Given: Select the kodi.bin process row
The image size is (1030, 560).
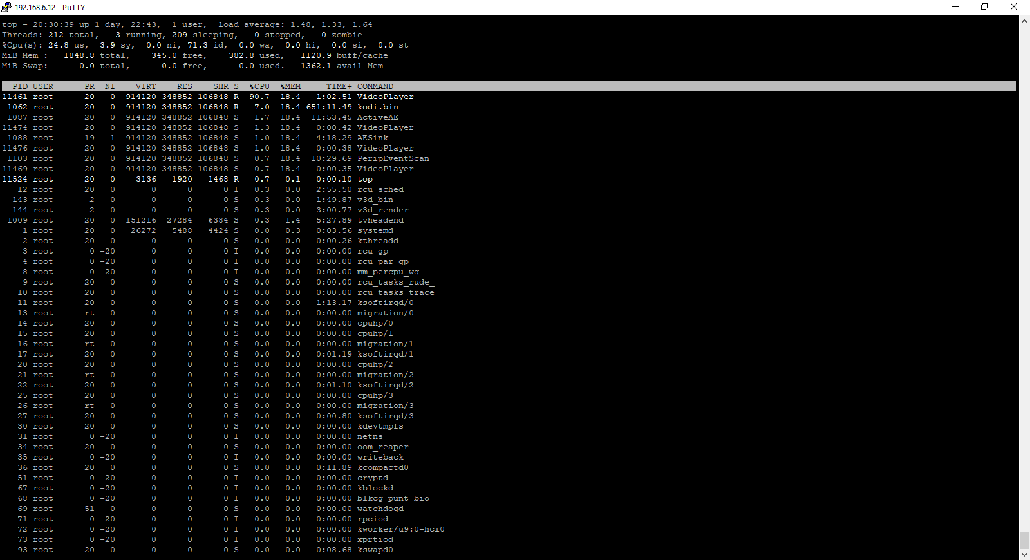Looking at the screenshot, I should point(378,107).
